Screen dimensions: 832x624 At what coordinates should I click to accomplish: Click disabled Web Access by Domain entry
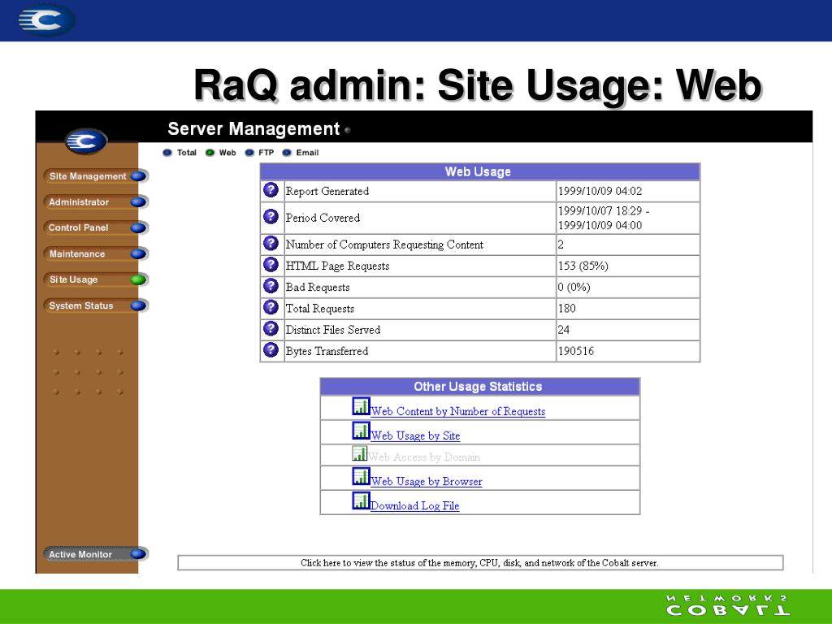(x=424, y=457)
